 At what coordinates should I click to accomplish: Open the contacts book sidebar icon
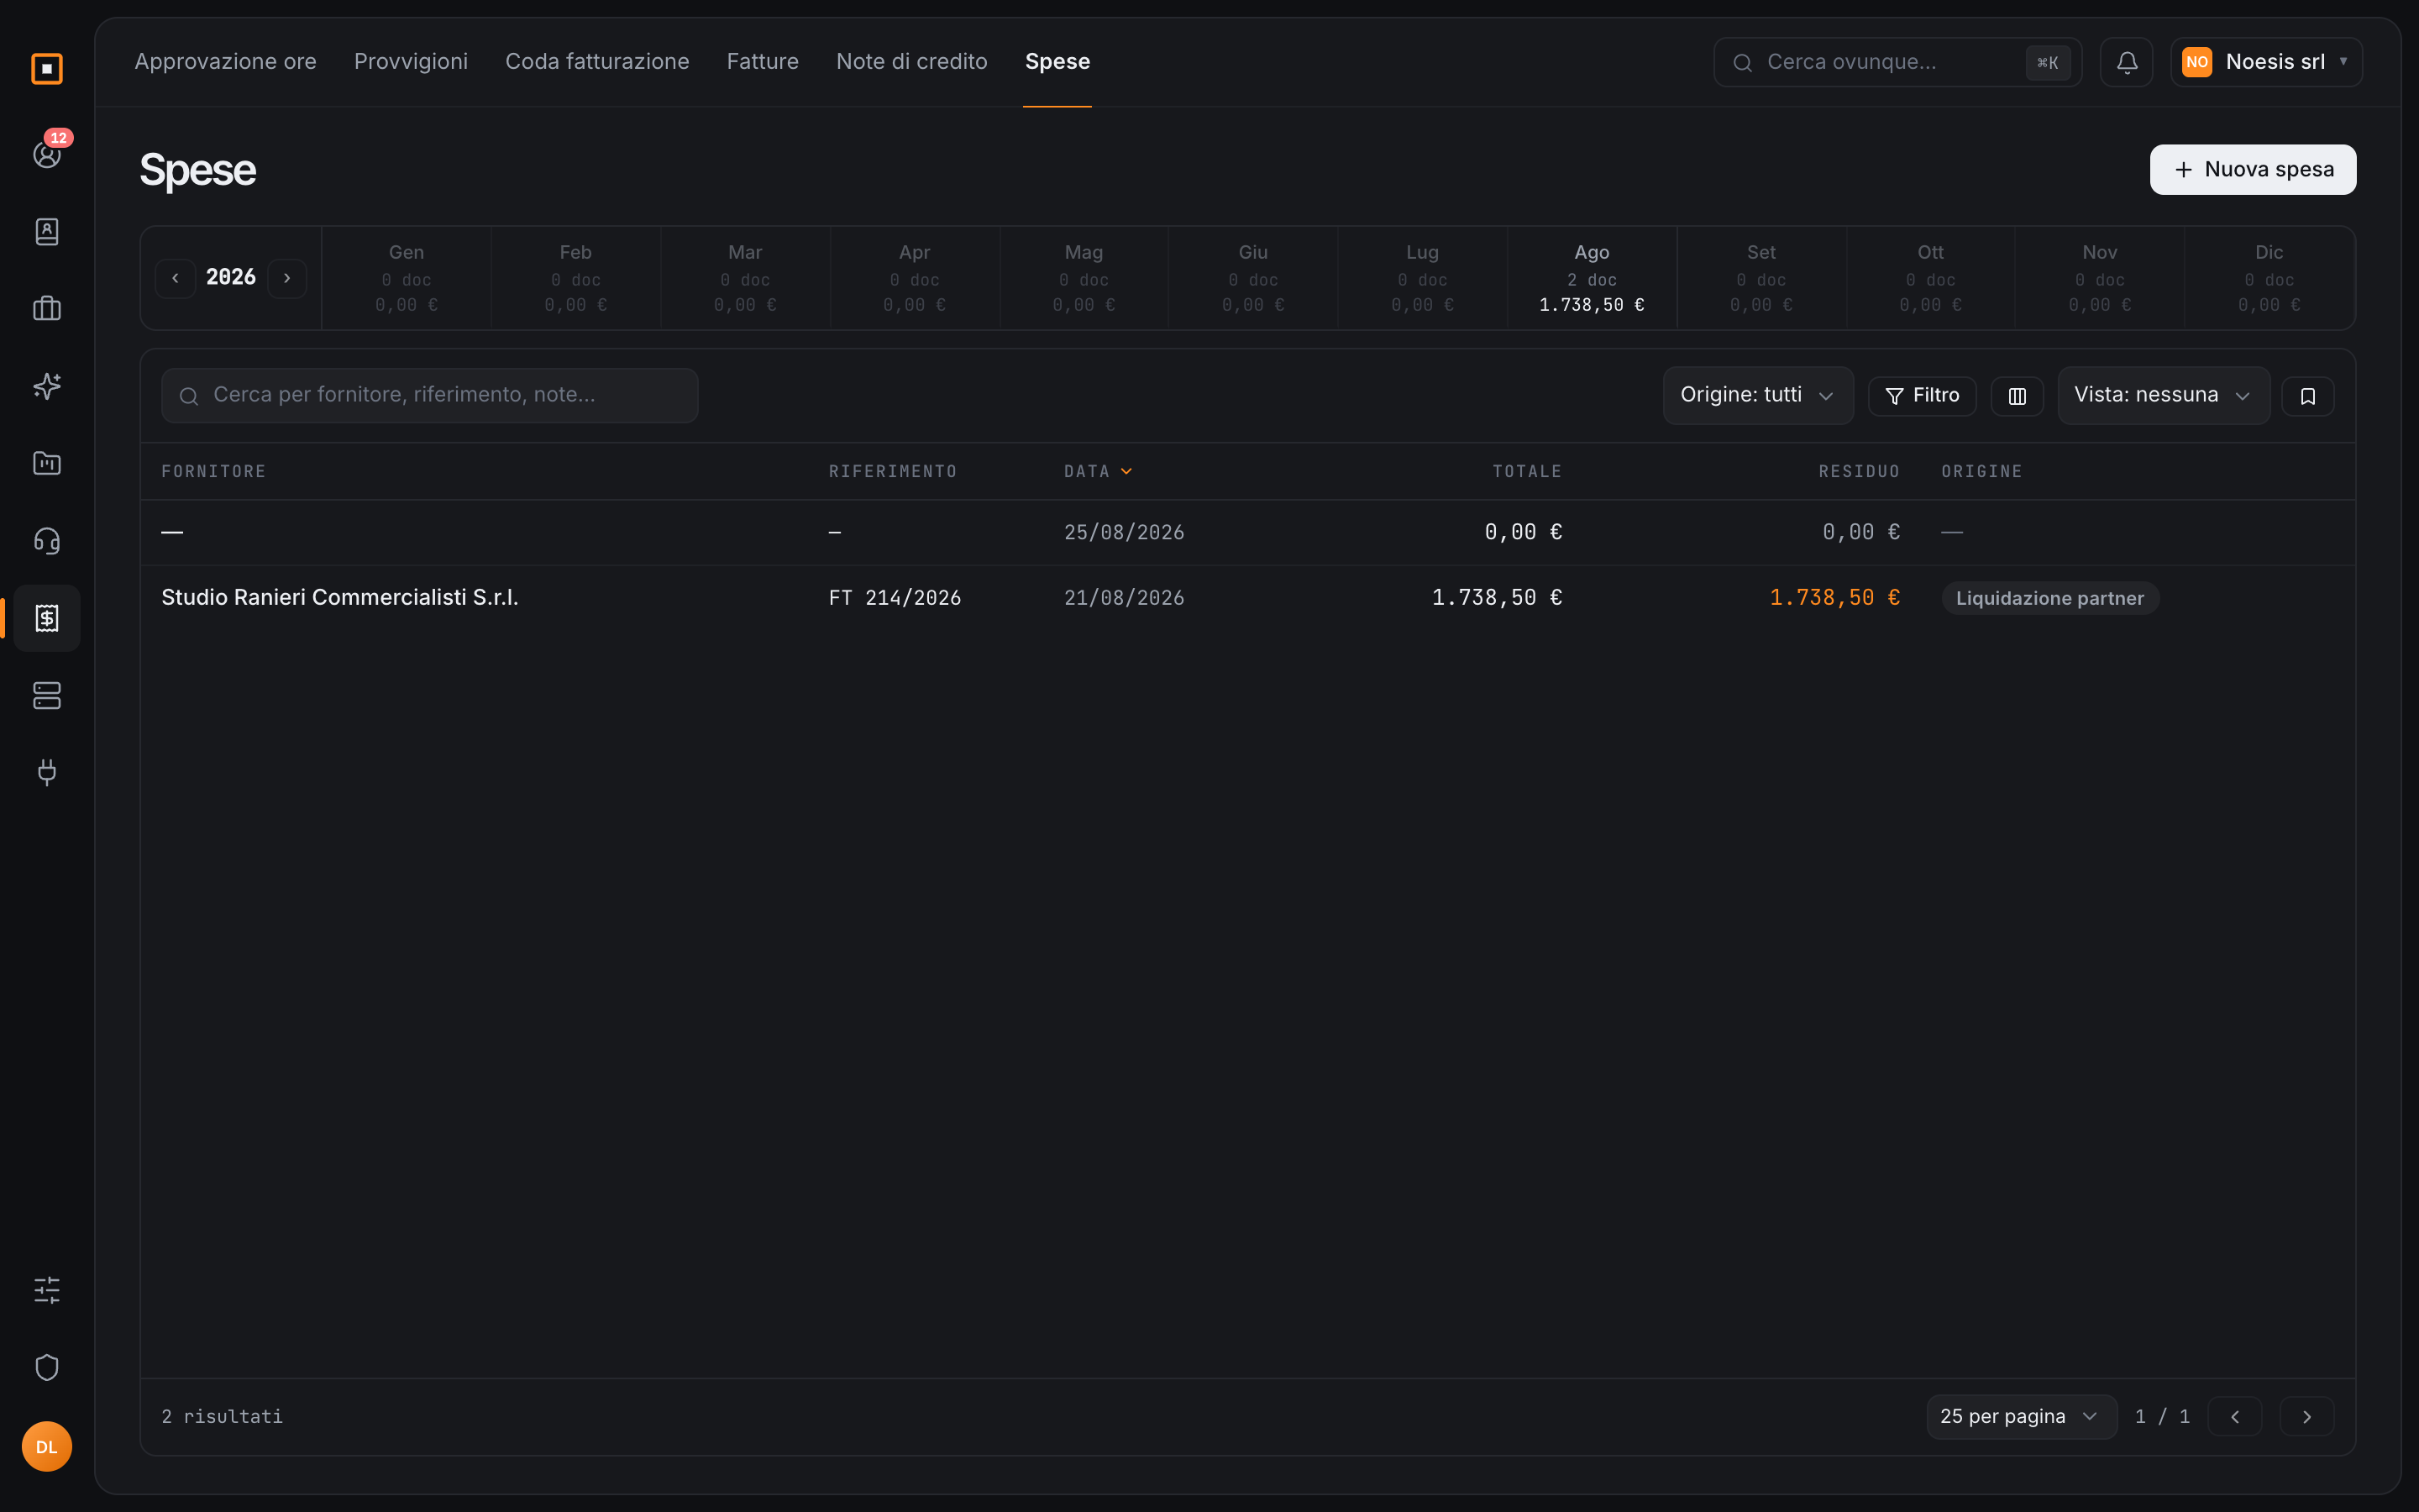(47, 232)
